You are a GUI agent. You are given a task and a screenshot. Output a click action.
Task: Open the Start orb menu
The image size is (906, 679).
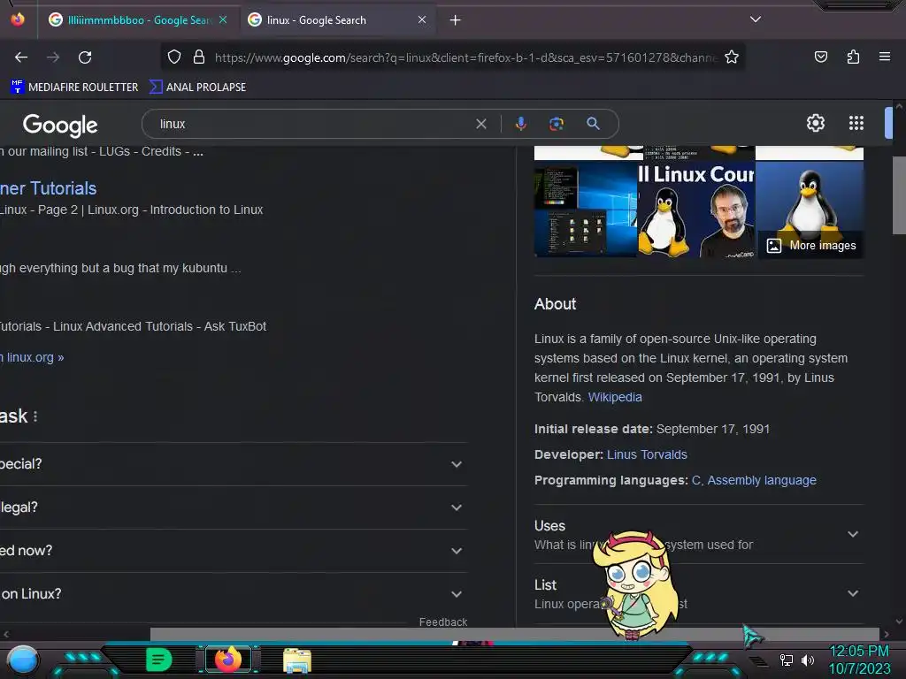tap(23, 660)
